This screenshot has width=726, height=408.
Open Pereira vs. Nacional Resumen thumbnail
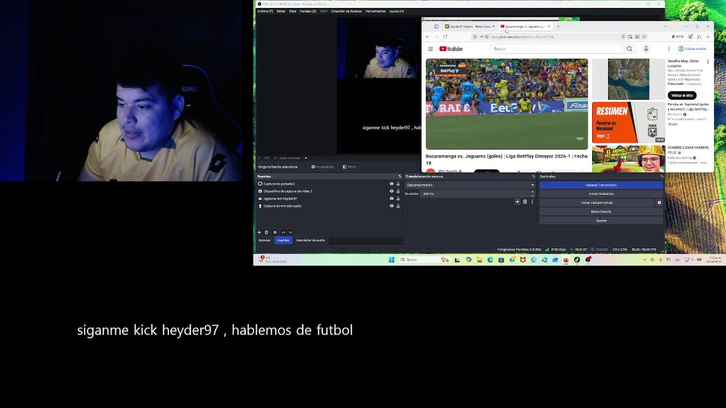(x=628, y=122)
